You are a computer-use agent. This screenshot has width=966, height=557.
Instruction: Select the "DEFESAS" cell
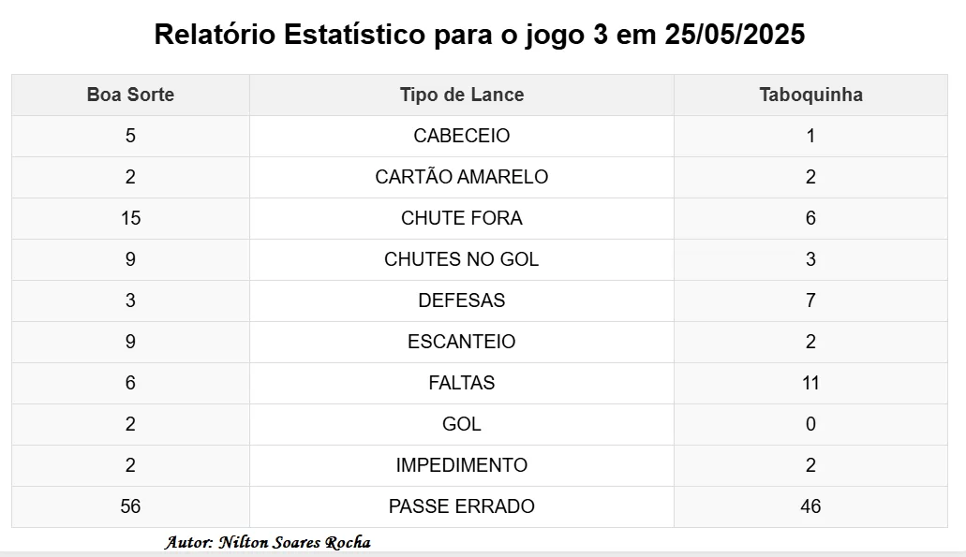(x=461, y=300)
